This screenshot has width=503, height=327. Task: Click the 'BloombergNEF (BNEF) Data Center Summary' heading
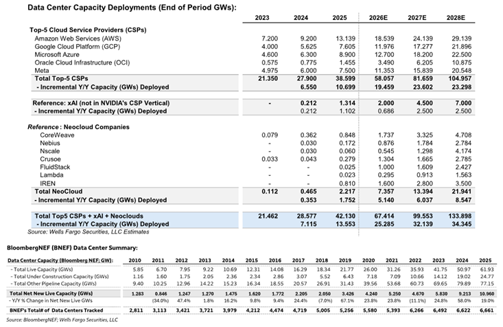click(72, 248)
